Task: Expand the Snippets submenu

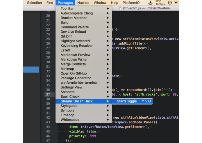Action: pyautogui.click(x=84, y=92)
